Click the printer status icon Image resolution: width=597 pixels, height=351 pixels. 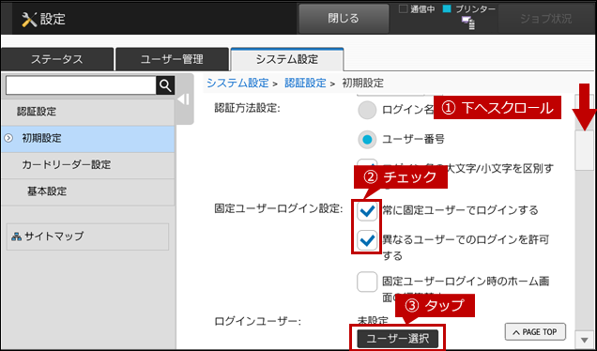(468, 23)
